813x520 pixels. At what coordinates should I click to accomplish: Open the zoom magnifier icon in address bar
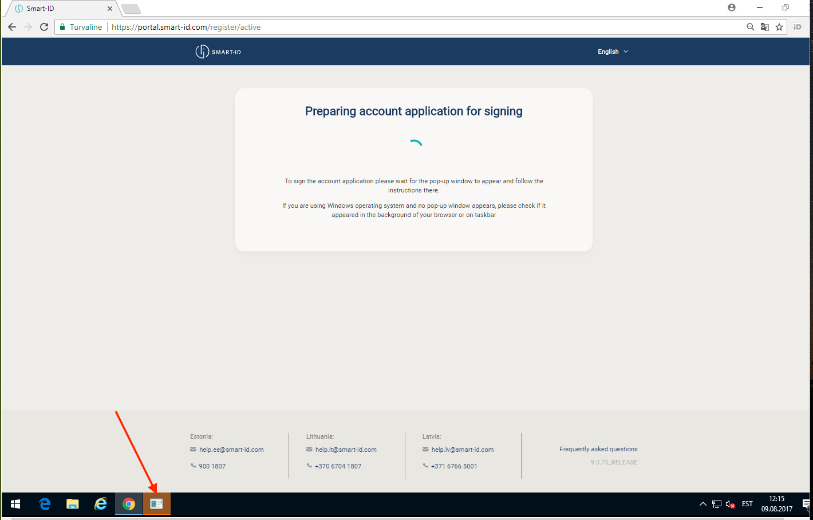click(750, 27)
